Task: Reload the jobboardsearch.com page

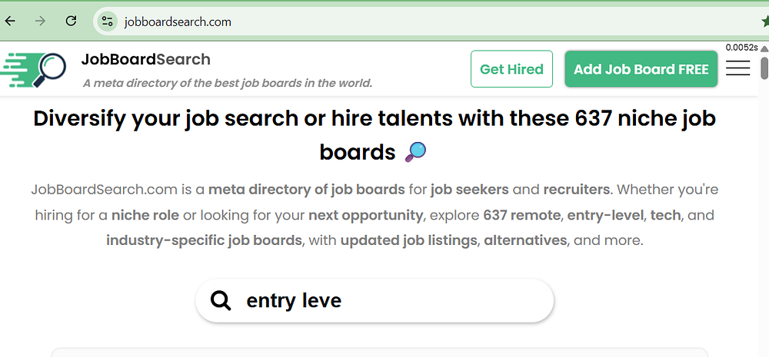Action: click(x=71, y=21)
